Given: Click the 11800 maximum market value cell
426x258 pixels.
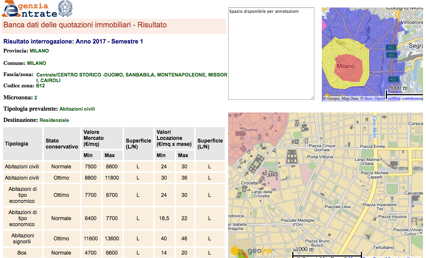Looking at the screenshot, I should click(x=112, y=178).
